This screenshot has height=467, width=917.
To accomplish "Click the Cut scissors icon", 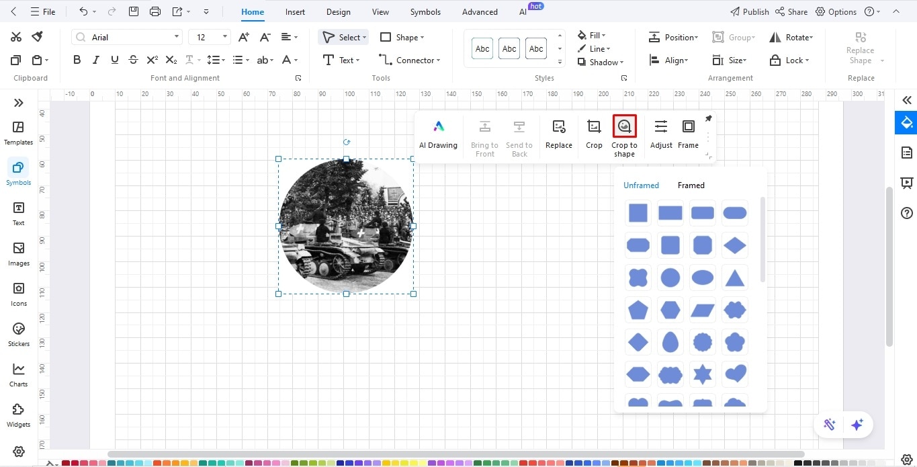I will click(x=16, y=37).
